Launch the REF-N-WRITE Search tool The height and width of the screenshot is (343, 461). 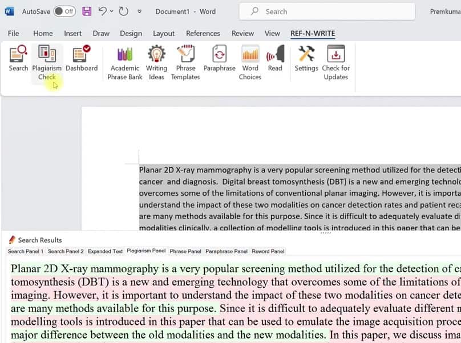pyautogui.click(x=18, y=58)
